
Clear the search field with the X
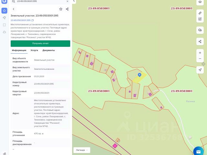(x=68, y=1)
